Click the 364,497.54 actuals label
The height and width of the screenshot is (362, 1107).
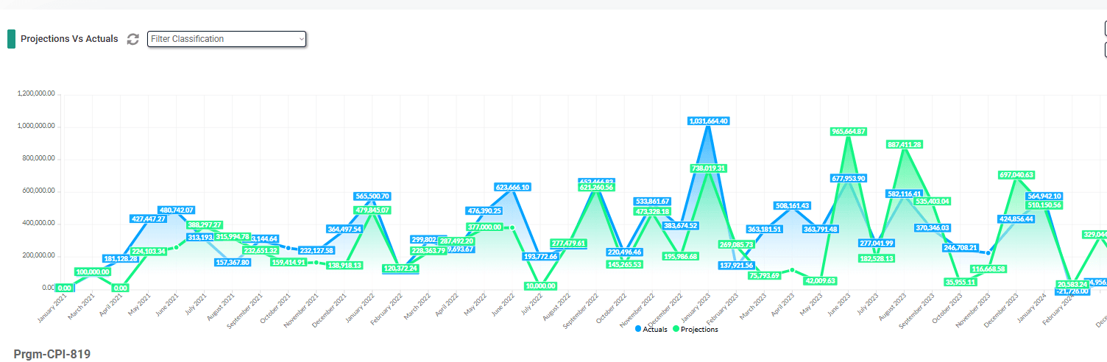pos(344,229)
